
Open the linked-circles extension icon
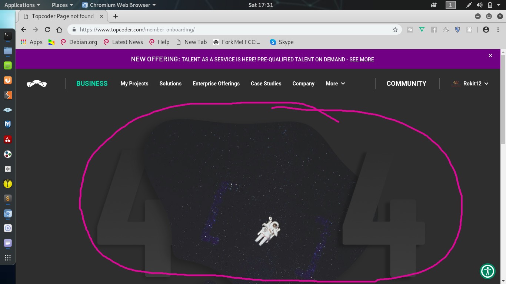click(x=446, y=30)
